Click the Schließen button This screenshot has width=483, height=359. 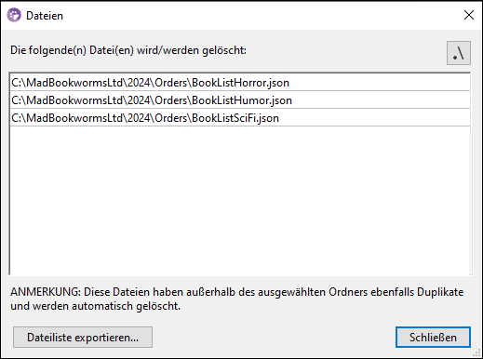coord(433,337)
